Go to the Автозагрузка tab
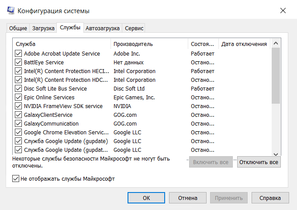 point(103,28)
